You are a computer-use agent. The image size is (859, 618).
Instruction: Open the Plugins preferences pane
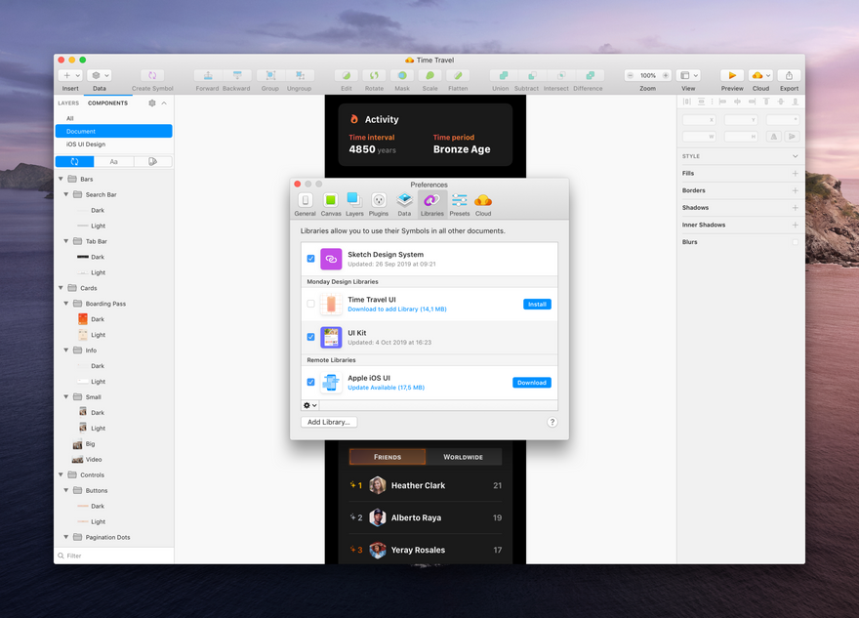(378, 204)
